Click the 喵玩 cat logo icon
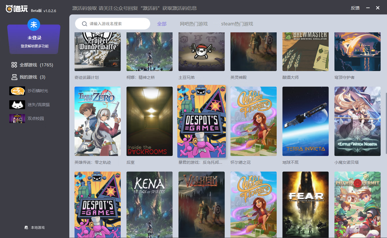The image size is (387, 238). coord(10,9)
